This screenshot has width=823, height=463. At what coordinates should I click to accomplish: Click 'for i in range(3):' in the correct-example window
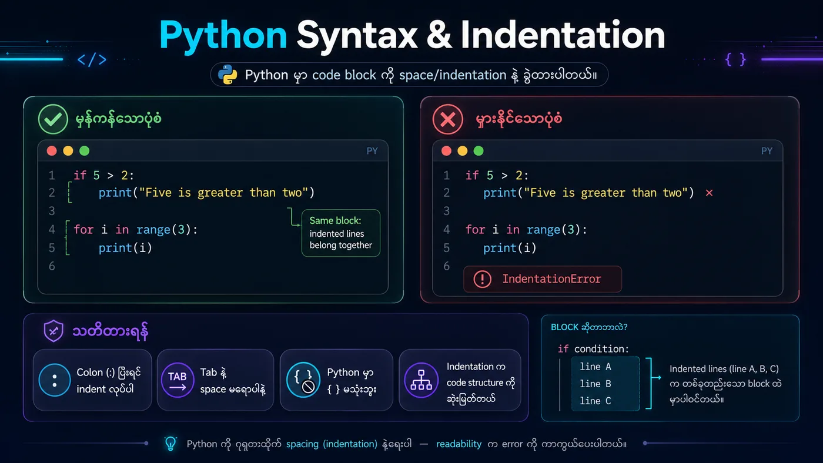pyautogui.click(x=136, y=230)
